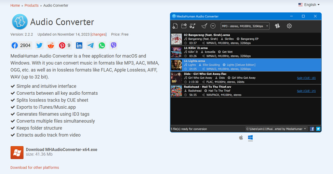Screen dimensions: 333x174
Task: Select the 11 Lights.wma row
Action: coord(246,65)
